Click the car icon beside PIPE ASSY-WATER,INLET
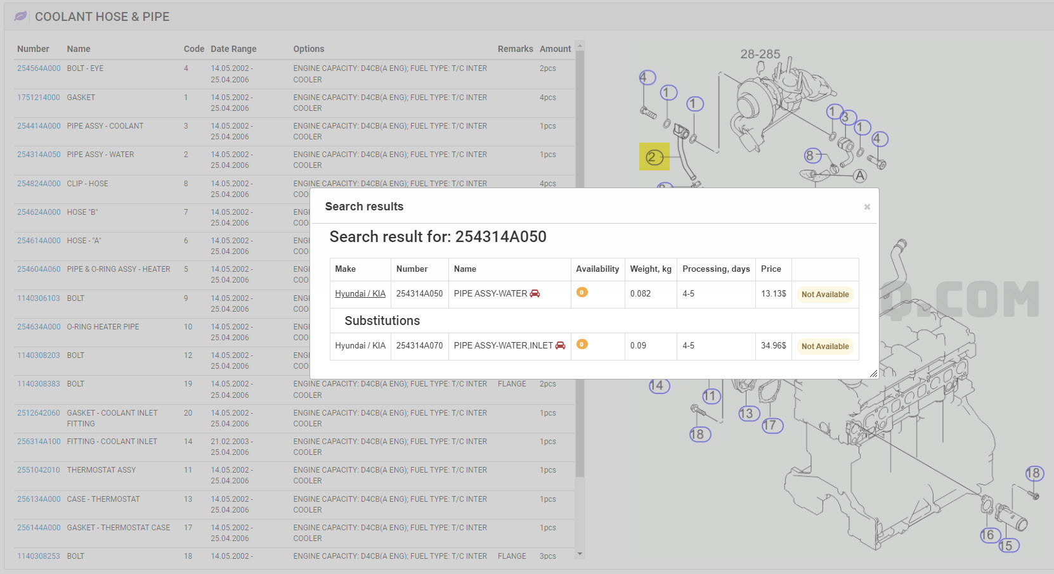The image size is (1054, 574). click(560, 345)
